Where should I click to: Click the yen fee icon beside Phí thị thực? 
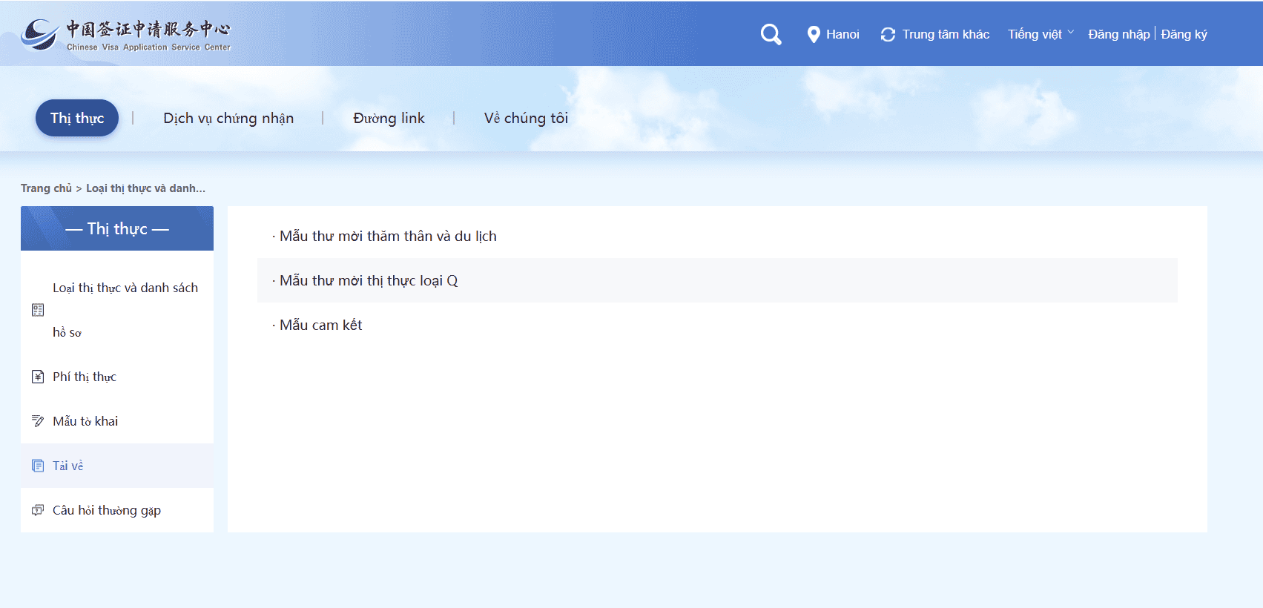click(38, 377)
